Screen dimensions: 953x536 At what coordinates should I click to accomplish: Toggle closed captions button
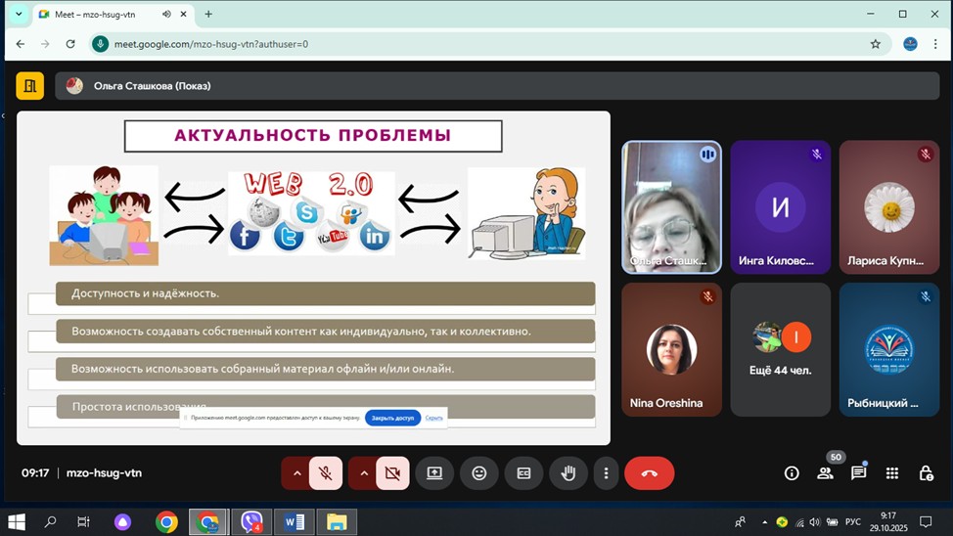click(x=523, y=473)
